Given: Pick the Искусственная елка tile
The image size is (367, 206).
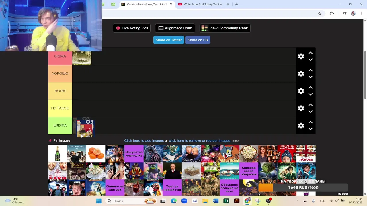Looking at the screenshot, I should [134, 154].
